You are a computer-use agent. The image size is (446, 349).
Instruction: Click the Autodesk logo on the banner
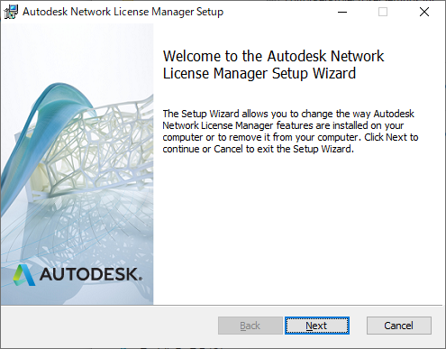coord(77,275)
